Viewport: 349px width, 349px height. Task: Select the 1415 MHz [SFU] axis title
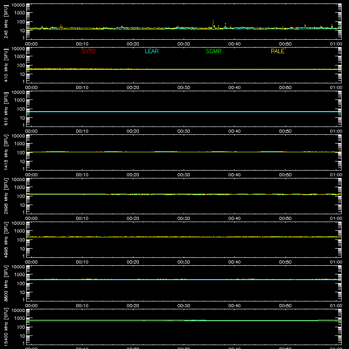[x=6, y=152]
